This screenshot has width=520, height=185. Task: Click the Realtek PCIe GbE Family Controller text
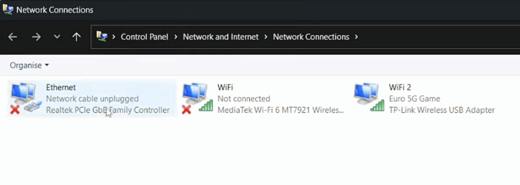pyautogui.click(x=108, y=110)
